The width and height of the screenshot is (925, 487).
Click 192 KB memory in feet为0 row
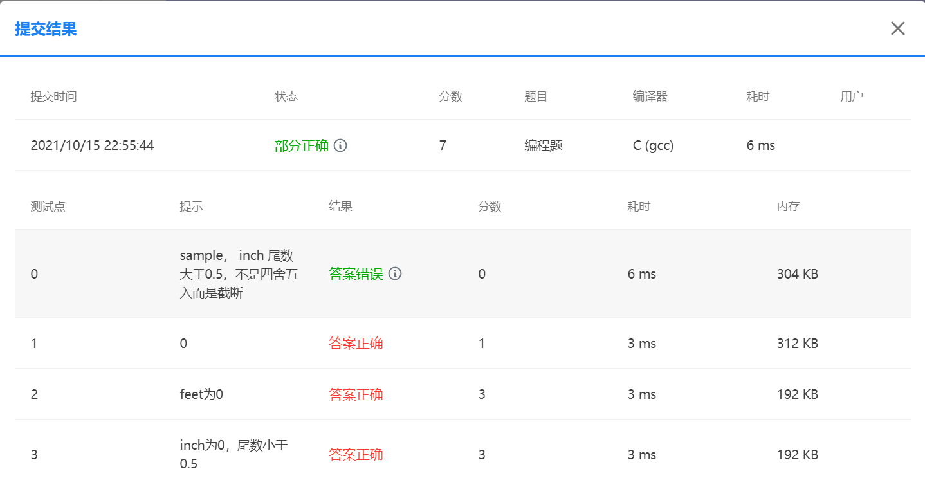click(x=798, y=394)
